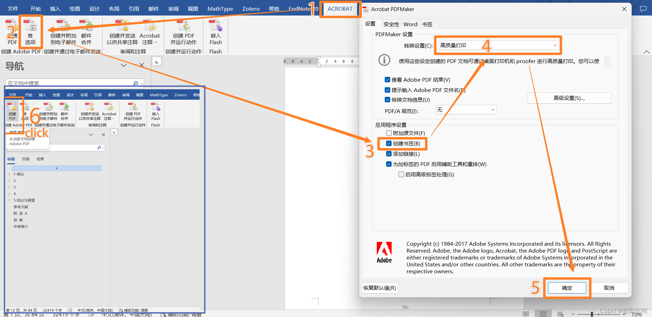Click 恢复默认值(R) button
Viewport: 652px width, 317px height.
pyautogui.click(x=380, y=288)
